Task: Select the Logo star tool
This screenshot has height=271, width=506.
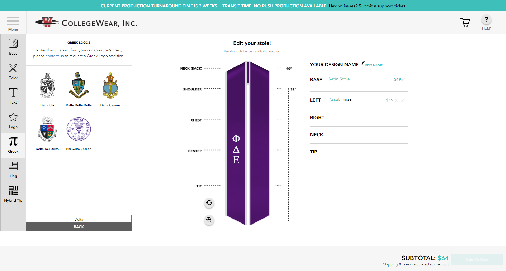Action: (13, 120)
